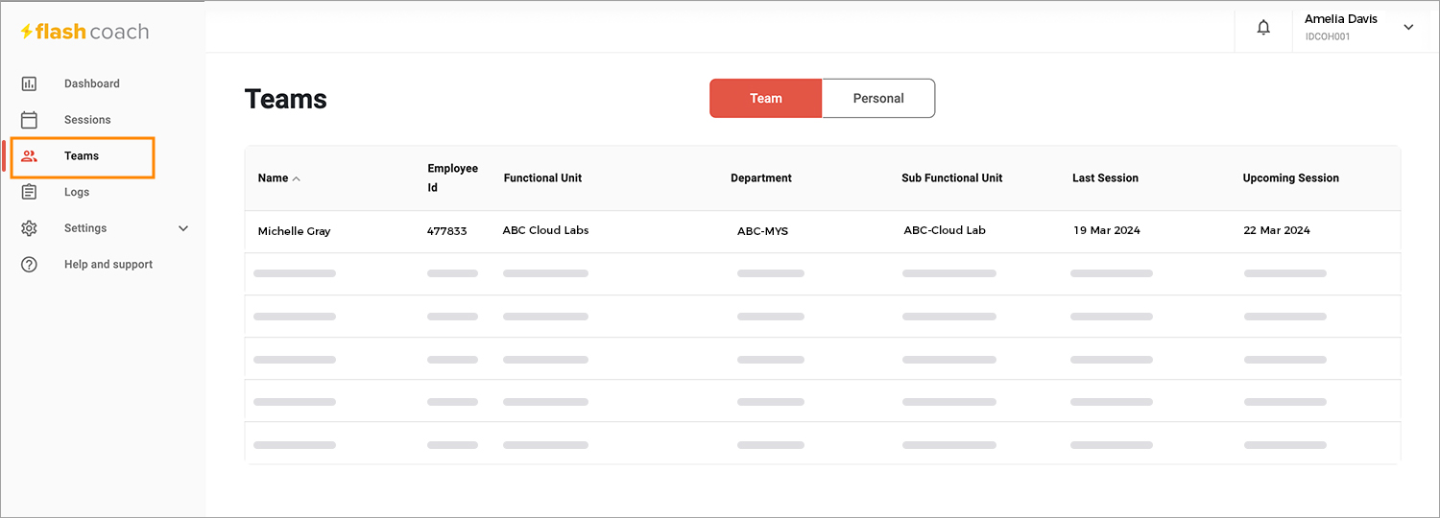
Task: Expand the Settings submenu chevron
Action: (183, 228)
